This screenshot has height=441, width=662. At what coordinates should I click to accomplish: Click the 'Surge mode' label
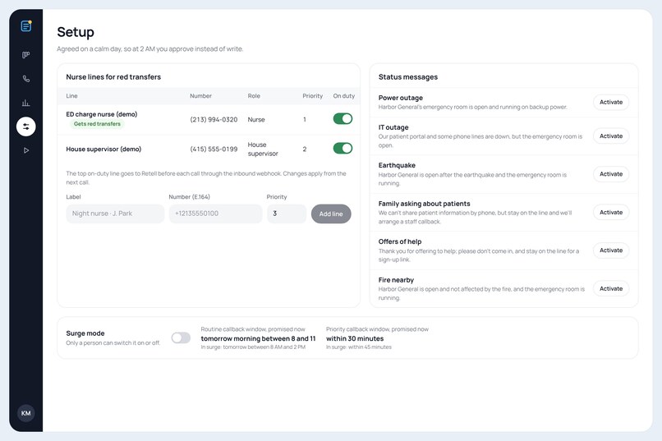(x=85, y=333)
